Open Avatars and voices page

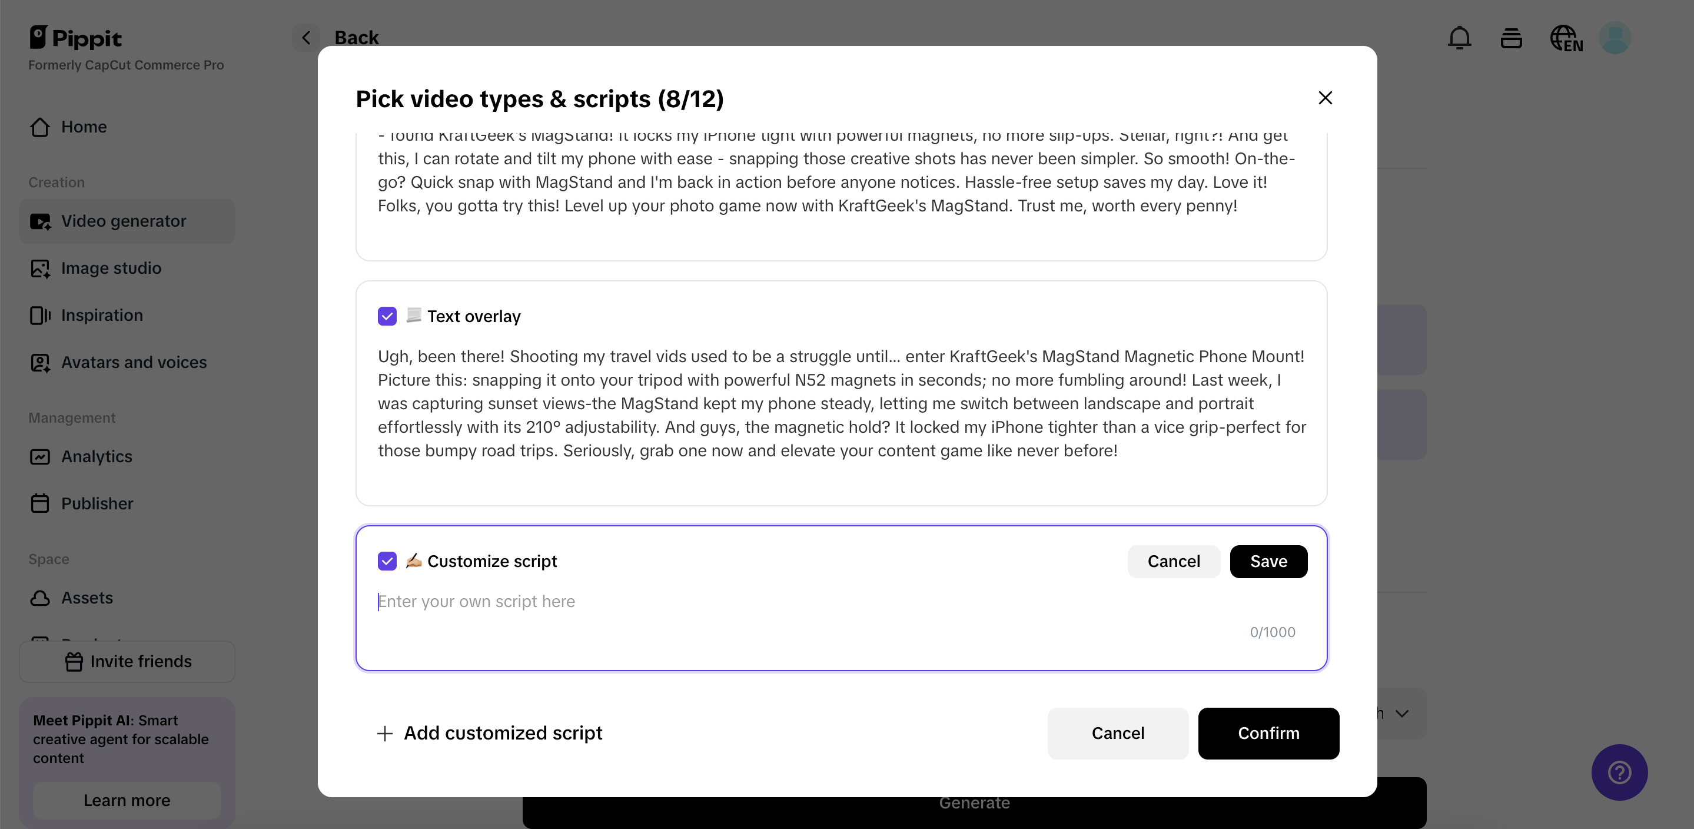click(x=134, y=363)
